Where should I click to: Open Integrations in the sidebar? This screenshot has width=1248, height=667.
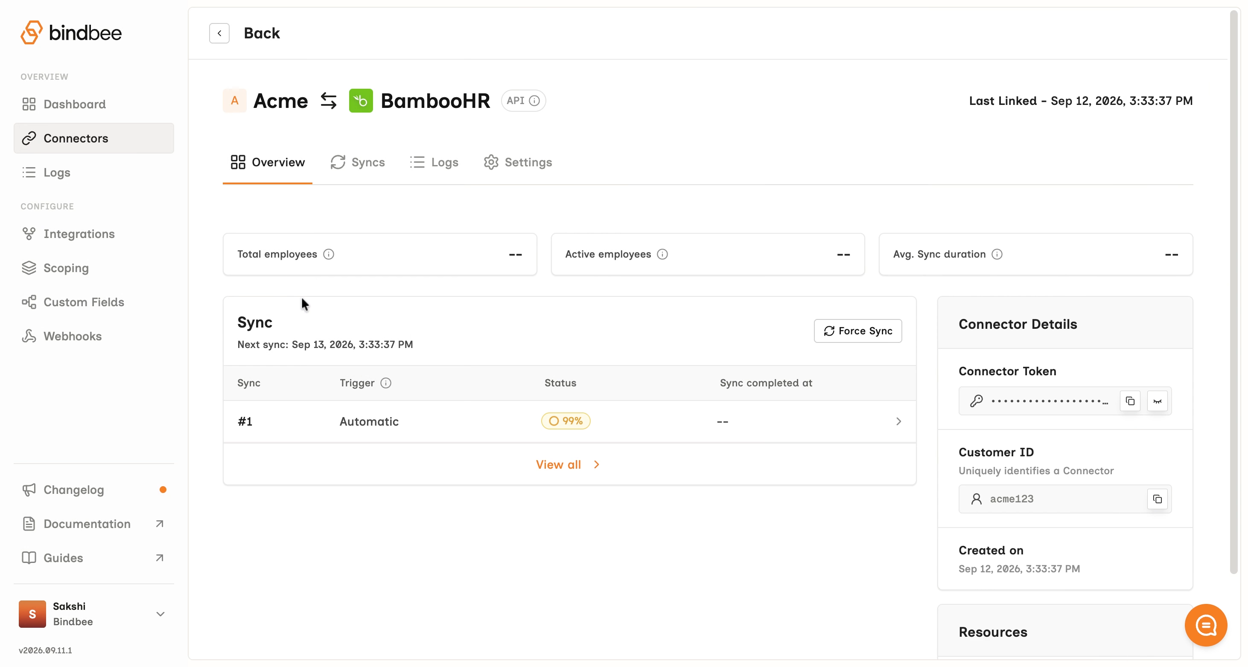(93, 234)
